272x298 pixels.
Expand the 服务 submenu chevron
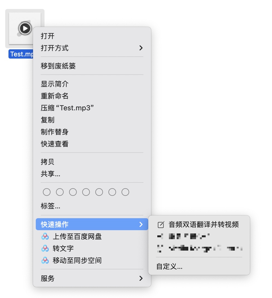tap(141, 278)
